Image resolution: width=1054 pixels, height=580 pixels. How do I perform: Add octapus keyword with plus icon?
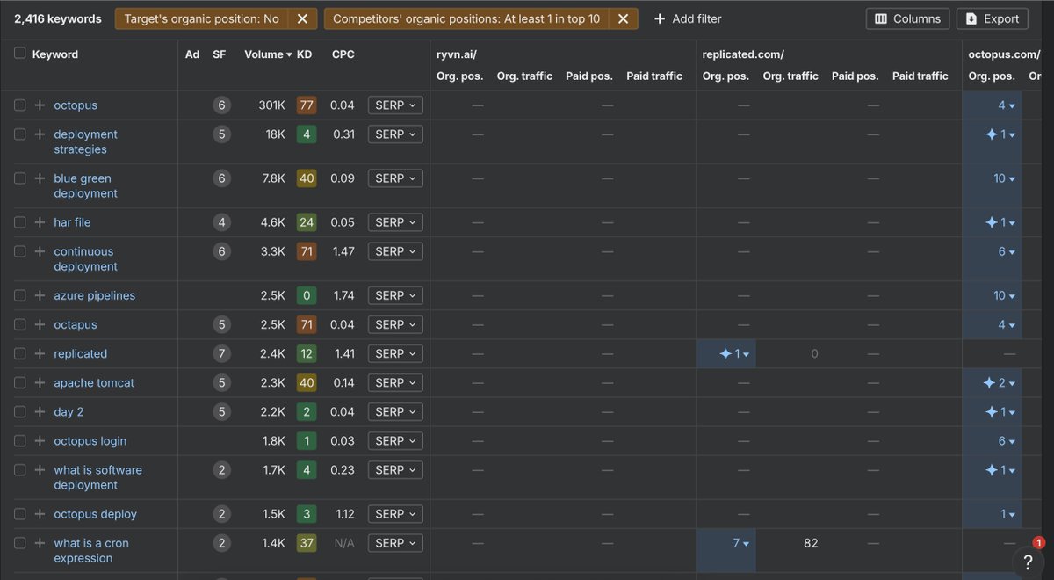pyautogui.click(x=40, y=324)
